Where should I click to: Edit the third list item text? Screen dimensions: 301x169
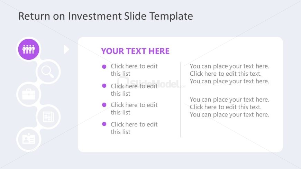134,109
